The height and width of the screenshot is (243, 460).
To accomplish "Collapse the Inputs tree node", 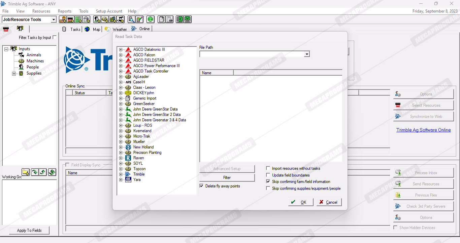I will [x=6, y=49].
